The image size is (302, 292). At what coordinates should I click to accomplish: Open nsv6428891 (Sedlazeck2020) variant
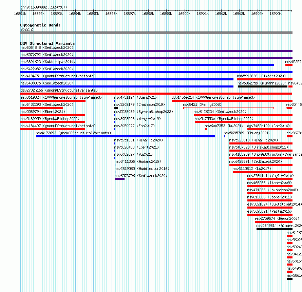256,161
